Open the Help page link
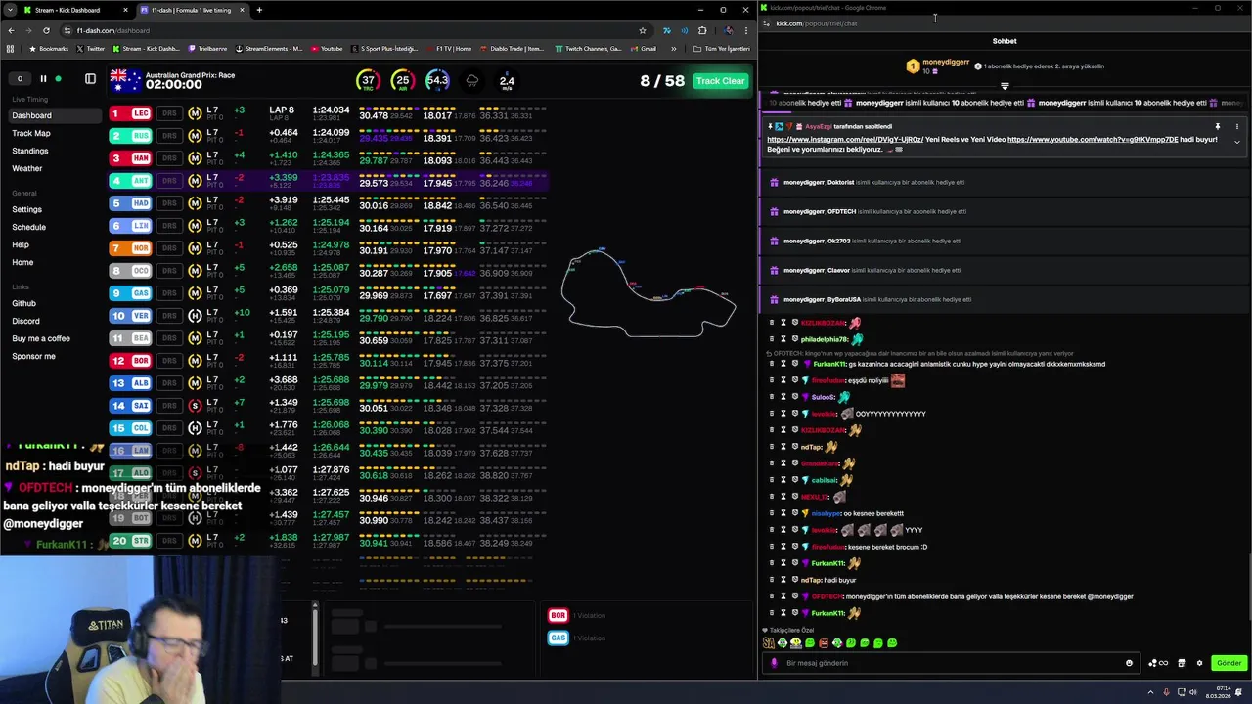The height and width of the screenshot is (704, 1252). click(21, 244)
